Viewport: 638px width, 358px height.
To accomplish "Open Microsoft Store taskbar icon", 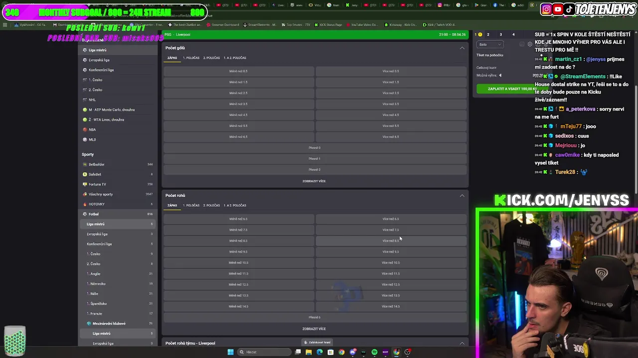I will click(330, 352).
